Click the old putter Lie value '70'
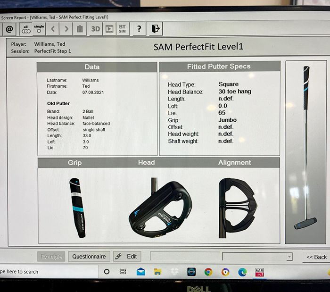Image resolution: width=330 pixels, height=292 pixels. coord(85,148)
